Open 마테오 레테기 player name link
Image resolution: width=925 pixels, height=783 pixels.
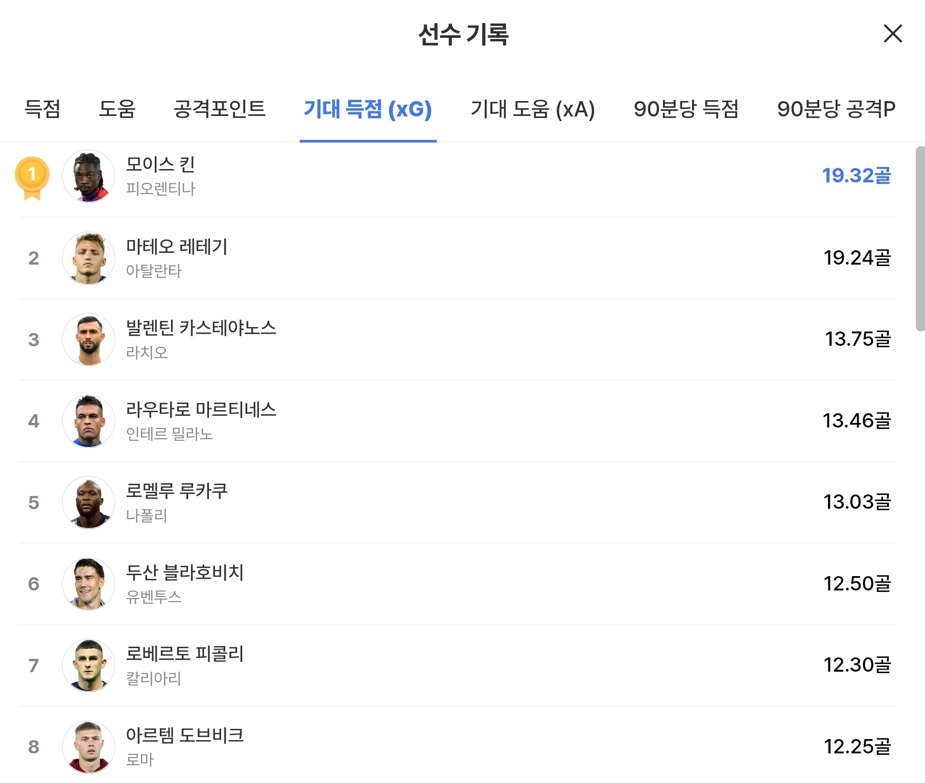(177, 247)
